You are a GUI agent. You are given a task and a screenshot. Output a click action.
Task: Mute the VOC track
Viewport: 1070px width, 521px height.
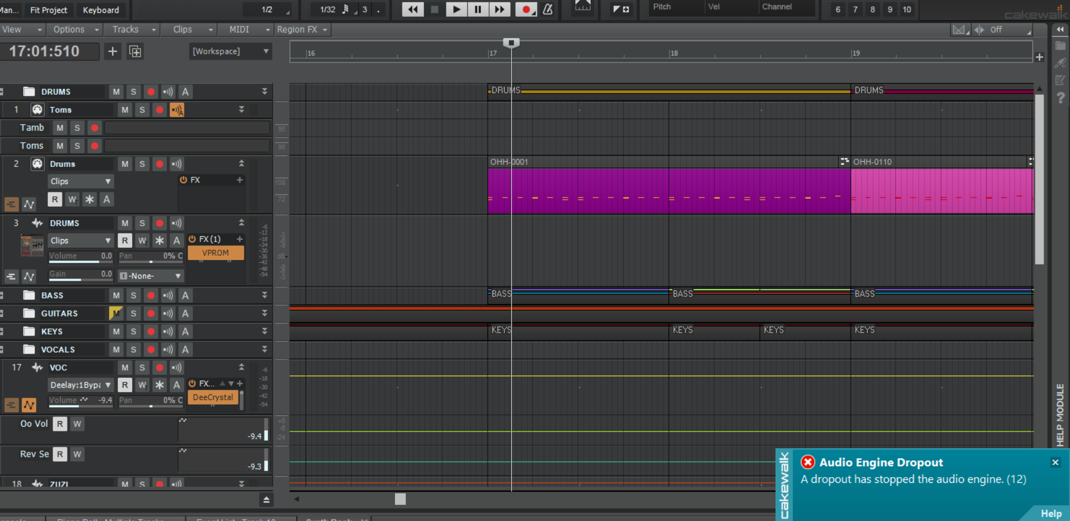point(125,367)
